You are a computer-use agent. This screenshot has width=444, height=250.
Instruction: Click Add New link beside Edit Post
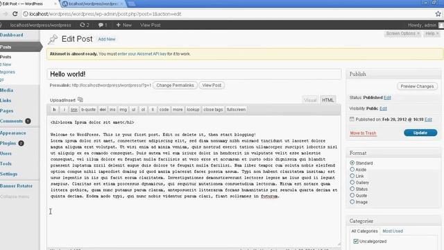tap(107, 39)
